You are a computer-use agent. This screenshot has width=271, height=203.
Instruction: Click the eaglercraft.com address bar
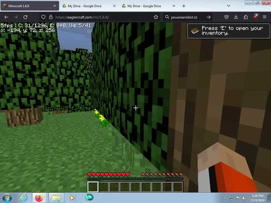[99, 17]
